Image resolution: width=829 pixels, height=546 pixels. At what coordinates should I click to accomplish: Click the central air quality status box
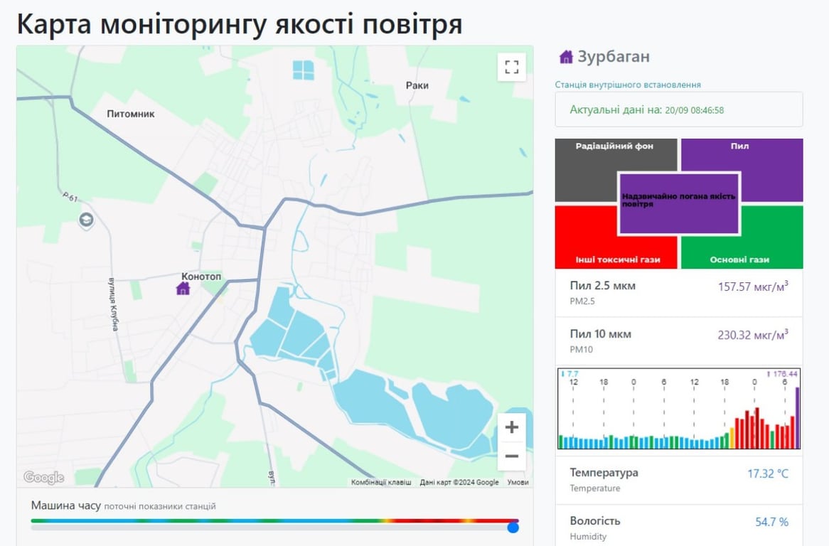coord(679,203)
